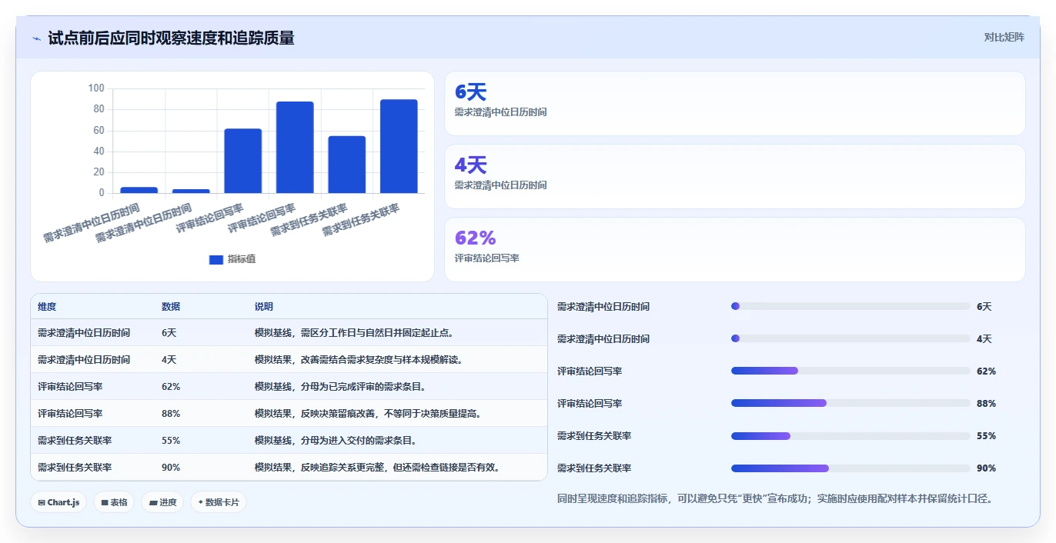This screenshot has height=543, width=1056.
Task: Click the note 模拟基线，需区分工作日与自然日并固定起止点。
Action: (354, 332)
